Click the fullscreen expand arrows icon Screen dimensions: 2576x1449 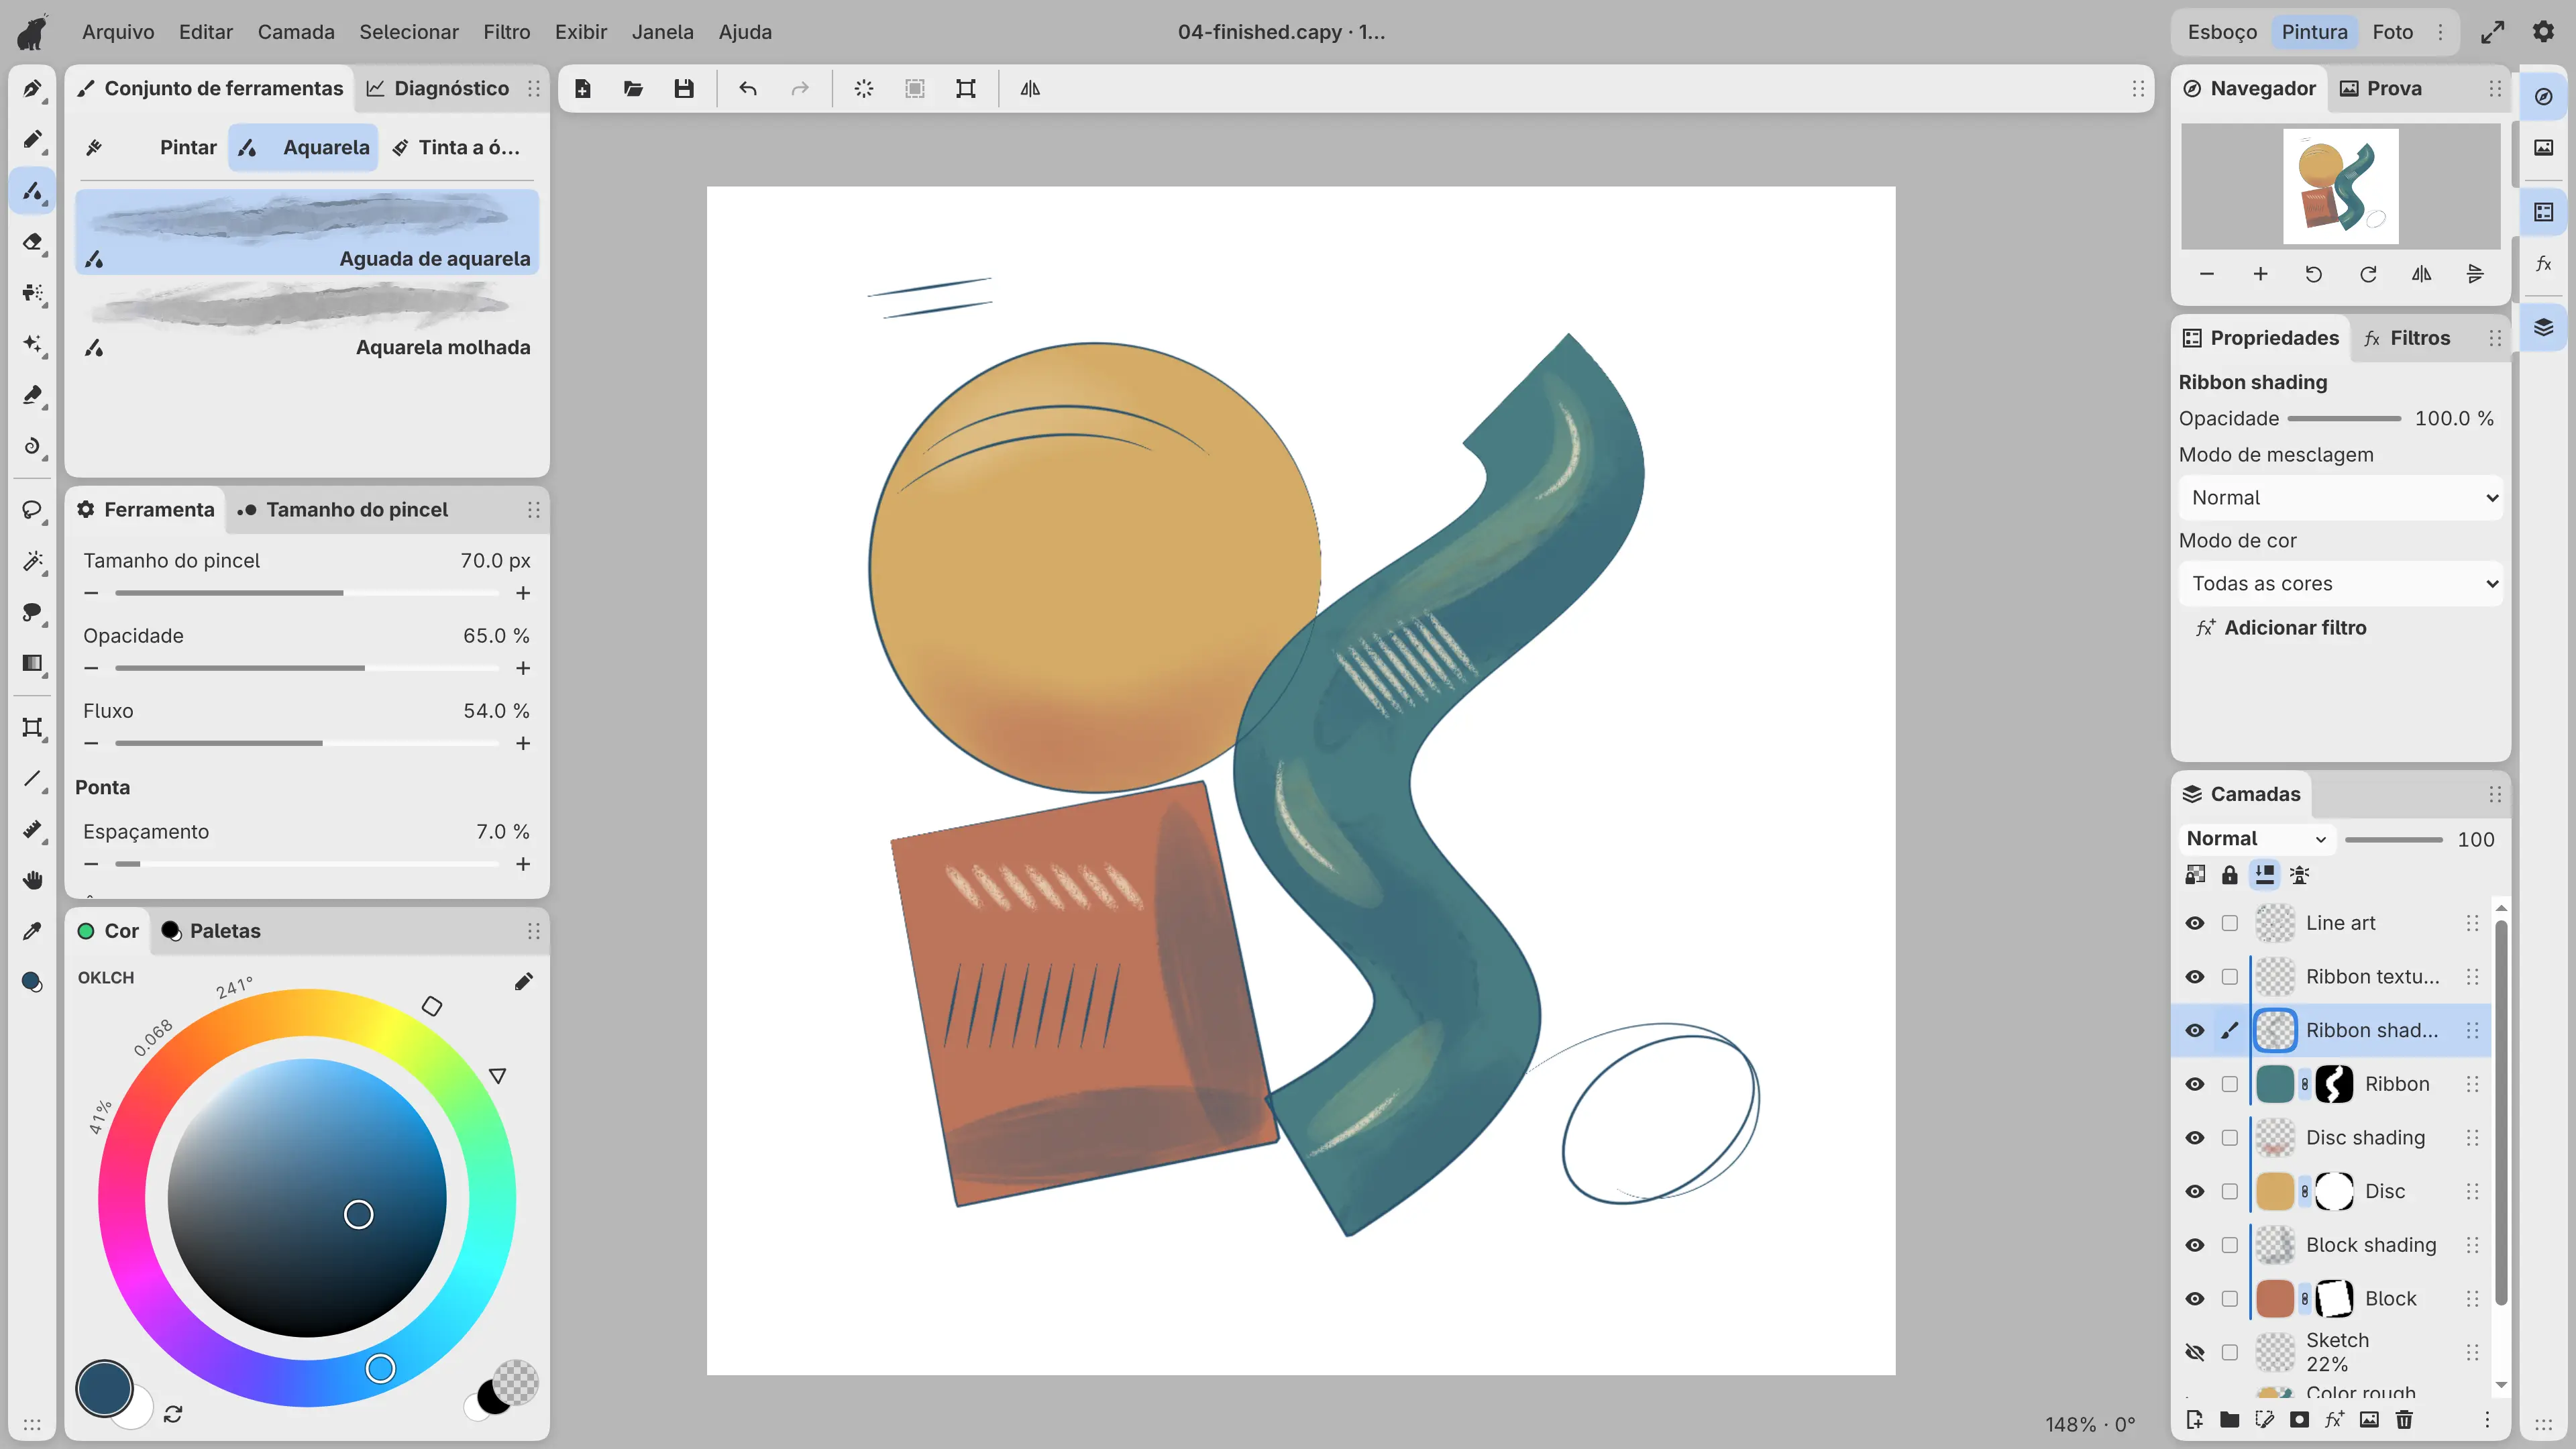pyautogui.click(x=2493, y=32)
